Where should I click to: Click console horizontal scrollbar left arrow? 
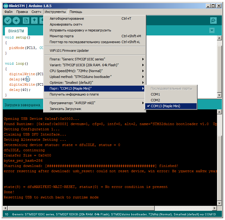[5, 208]
